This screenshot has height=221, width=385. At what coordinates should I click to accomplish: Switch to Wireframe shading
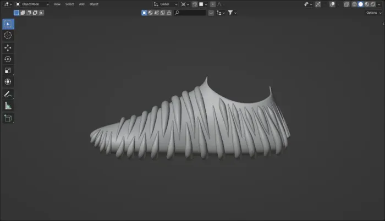pos(354,4)
